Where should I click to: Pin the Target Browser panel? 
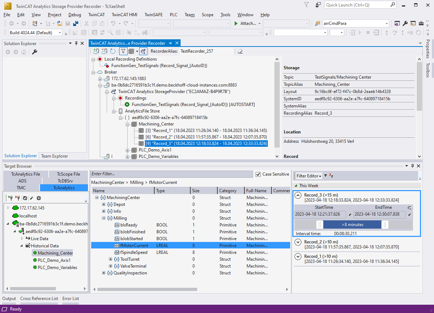click(412, 166)
